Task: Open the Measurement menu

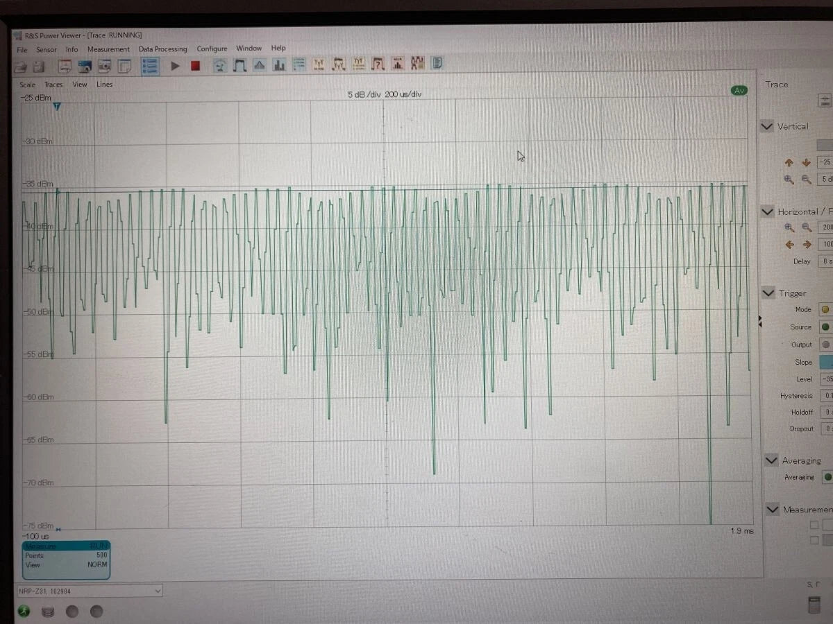Action: pyautogui.click(x=108, y=49)
